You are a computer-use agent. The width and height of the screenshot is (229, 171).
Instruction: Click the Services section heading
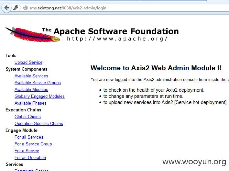[x=14, y=165]
